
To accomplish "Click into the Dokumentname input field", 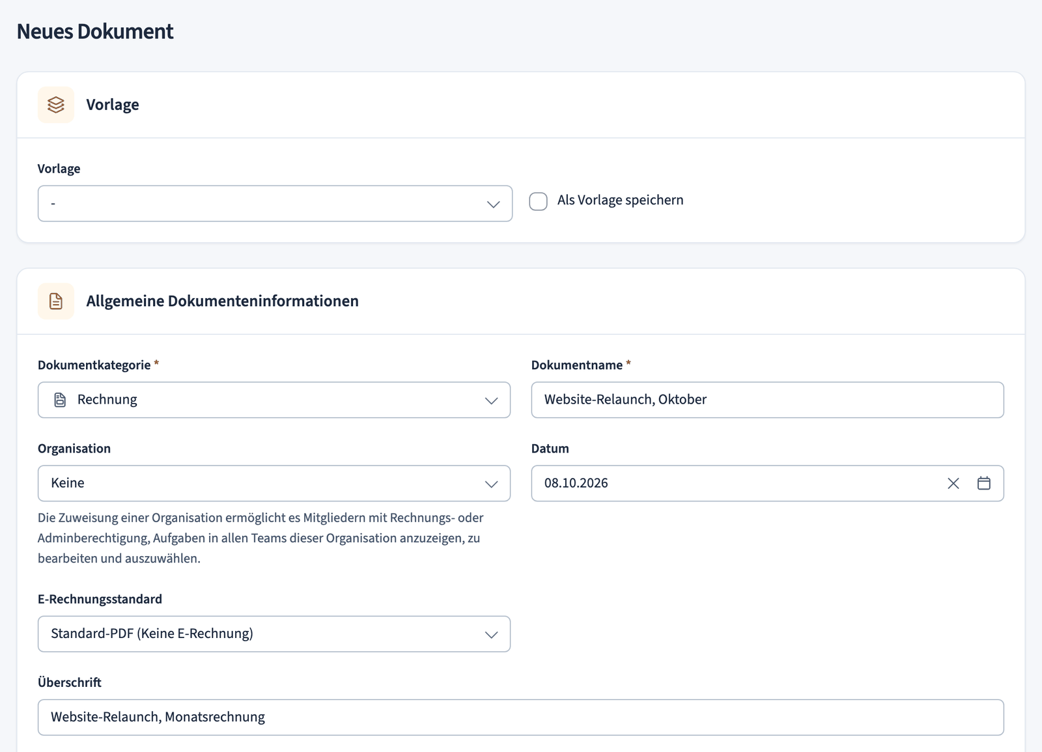I will pyautogui.click(x=767, y=400).
